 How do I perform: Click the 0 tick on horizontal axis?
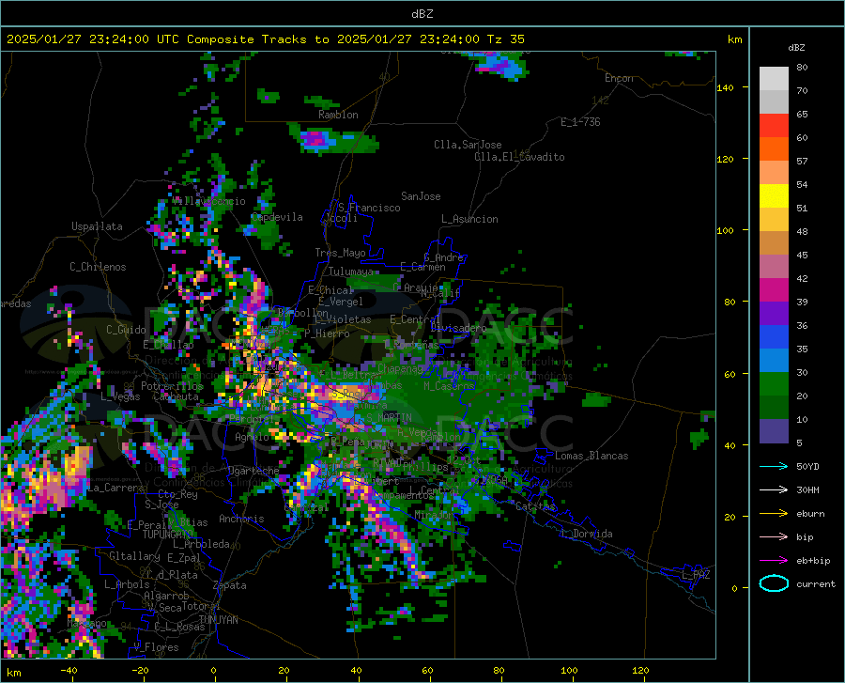pos(214,671)
